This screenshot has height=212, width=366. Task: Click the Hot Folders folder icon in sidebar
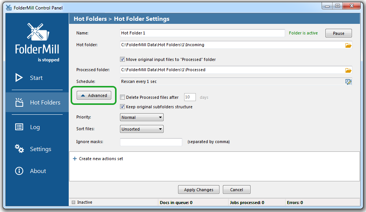pos(19,102)
